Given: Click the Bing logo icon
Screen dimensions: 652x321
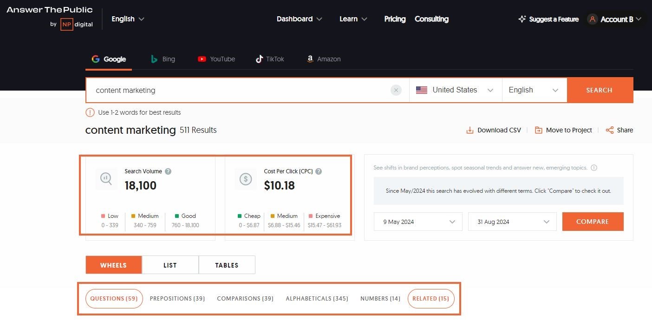Looking at the screenshot, I should coord(154,59).
